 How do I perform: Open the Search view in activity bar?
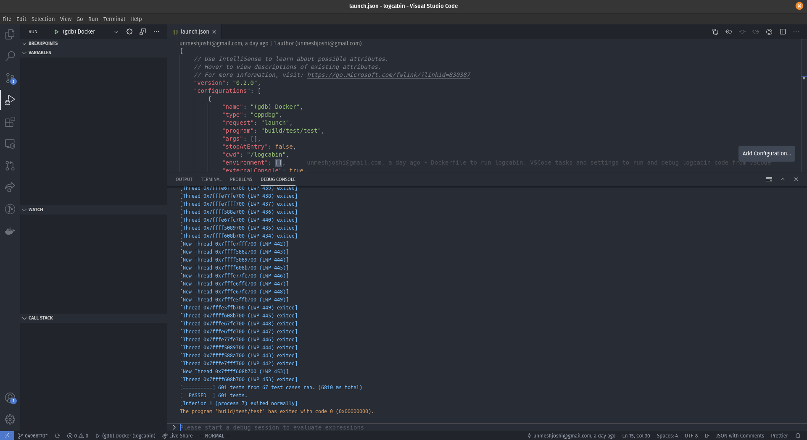10,56
